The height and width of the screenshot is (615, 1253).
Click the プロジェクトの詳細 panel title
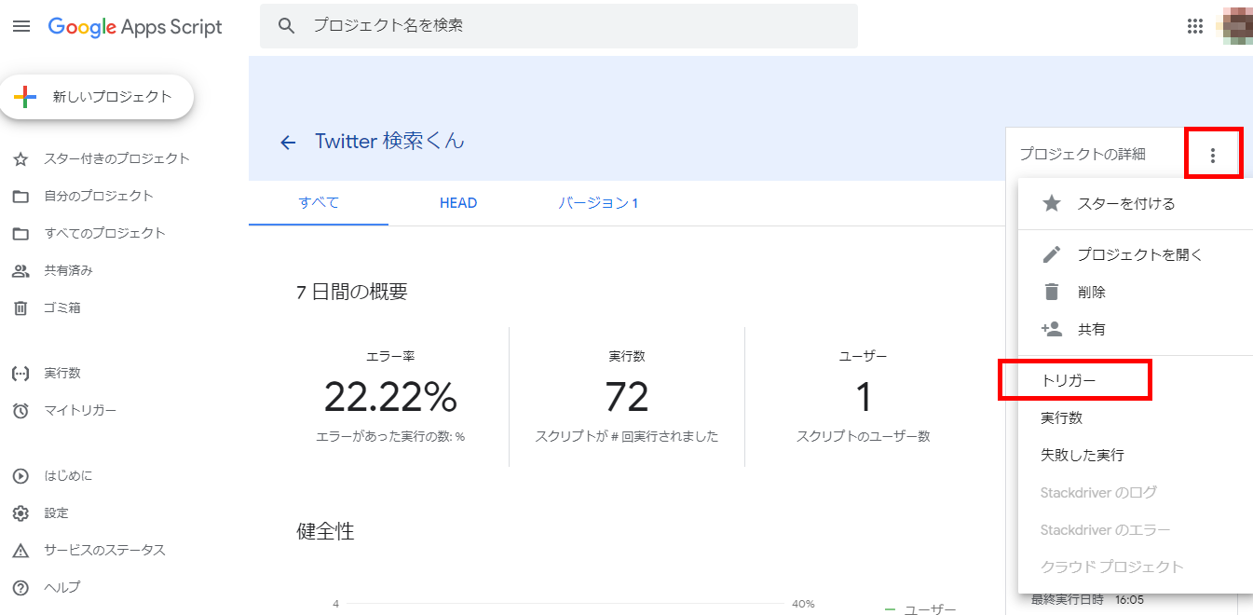(x=1083, y=155)
